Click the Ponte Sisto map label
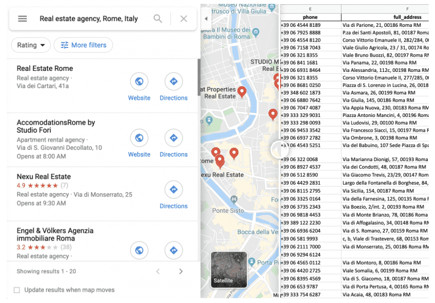The image size is (435, 303). coord(228,210)
